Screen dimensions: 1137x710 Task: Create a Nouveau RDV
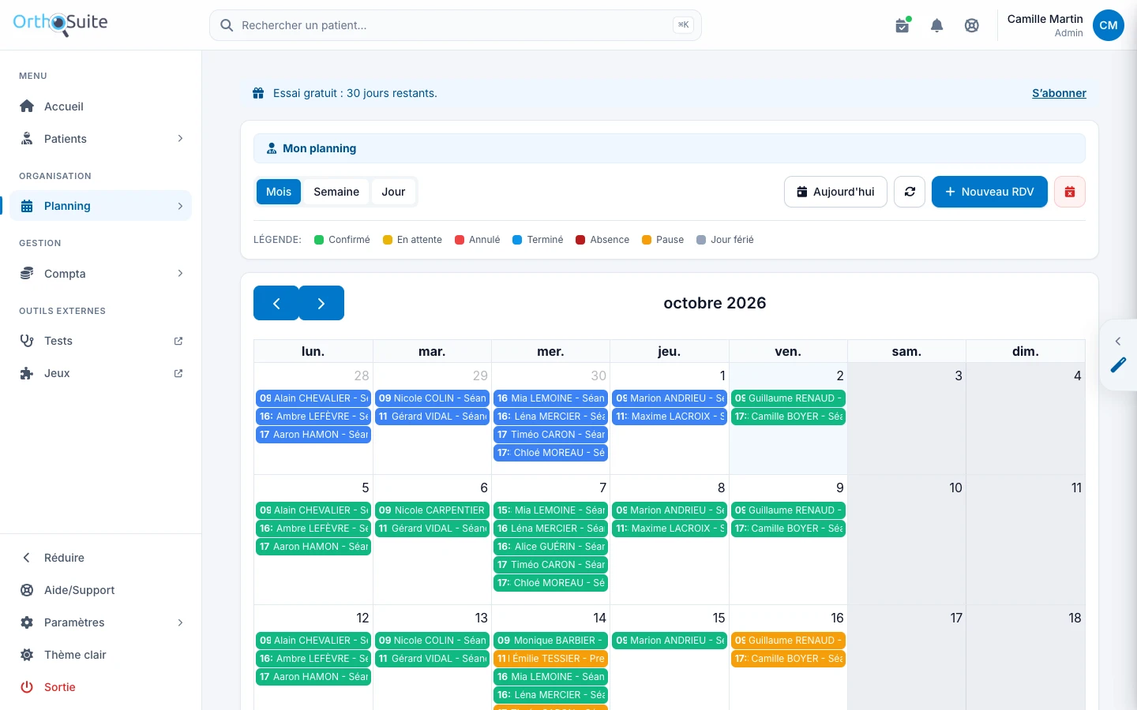(x=989, y=192)
